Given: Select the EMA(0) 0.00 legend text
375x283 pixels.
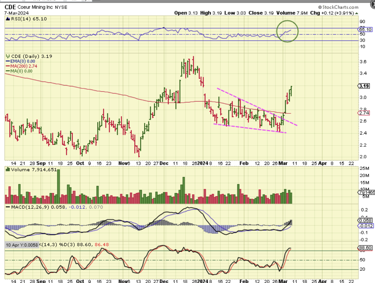Looking at the screenshot, I should click(x=22, y=61).
